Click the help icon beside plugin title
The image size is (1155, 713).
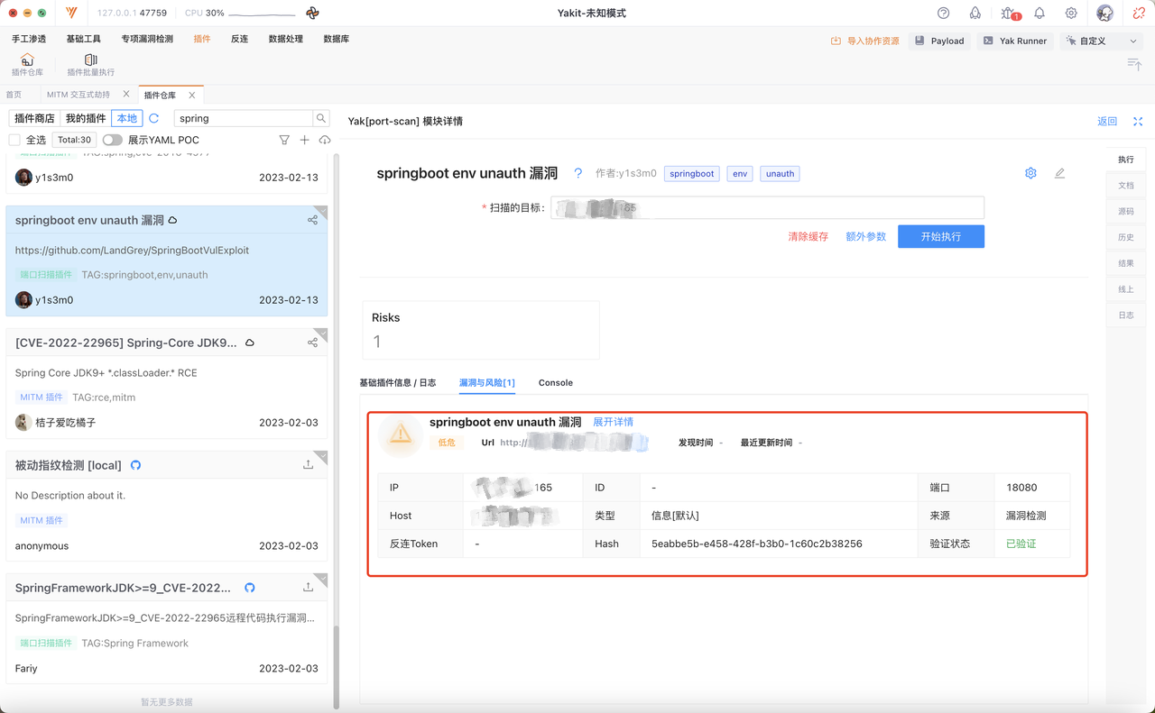point(578,173)
